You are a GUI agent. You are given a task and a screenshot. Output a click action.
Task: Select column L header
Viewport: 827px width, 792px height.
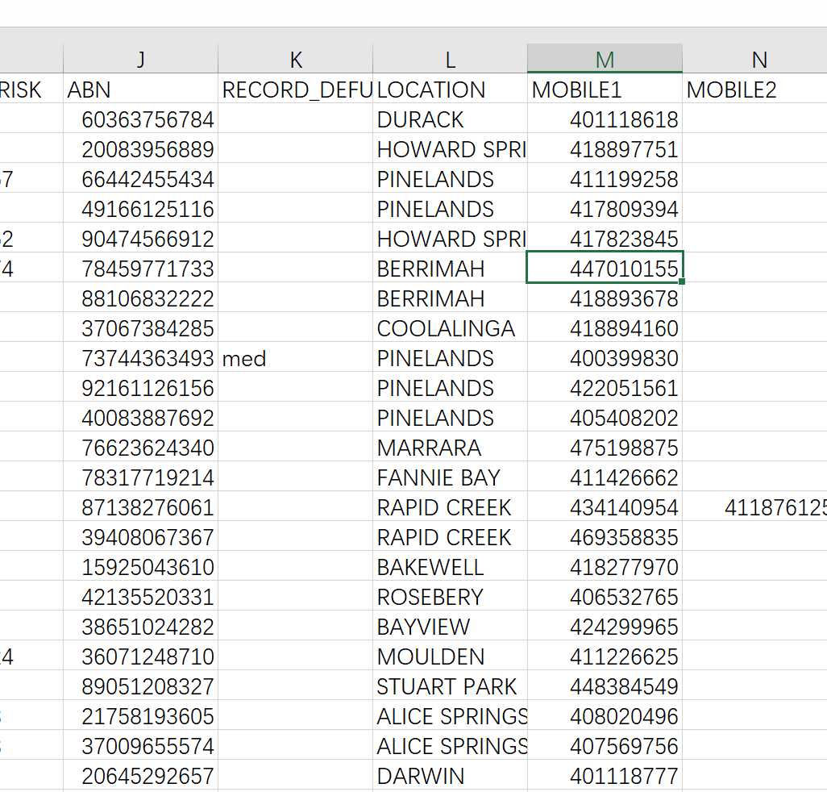point(450,59)
